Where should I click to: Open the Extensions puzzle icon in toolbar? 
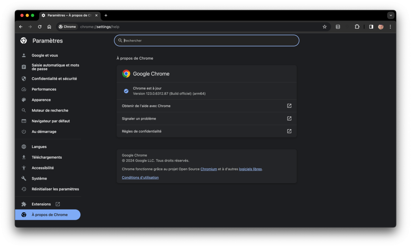pos(357,27)
